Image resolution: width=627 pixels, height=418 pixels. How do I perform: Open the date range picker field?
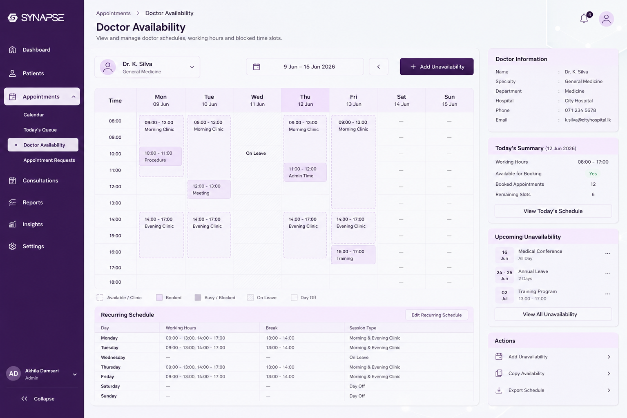305,67
